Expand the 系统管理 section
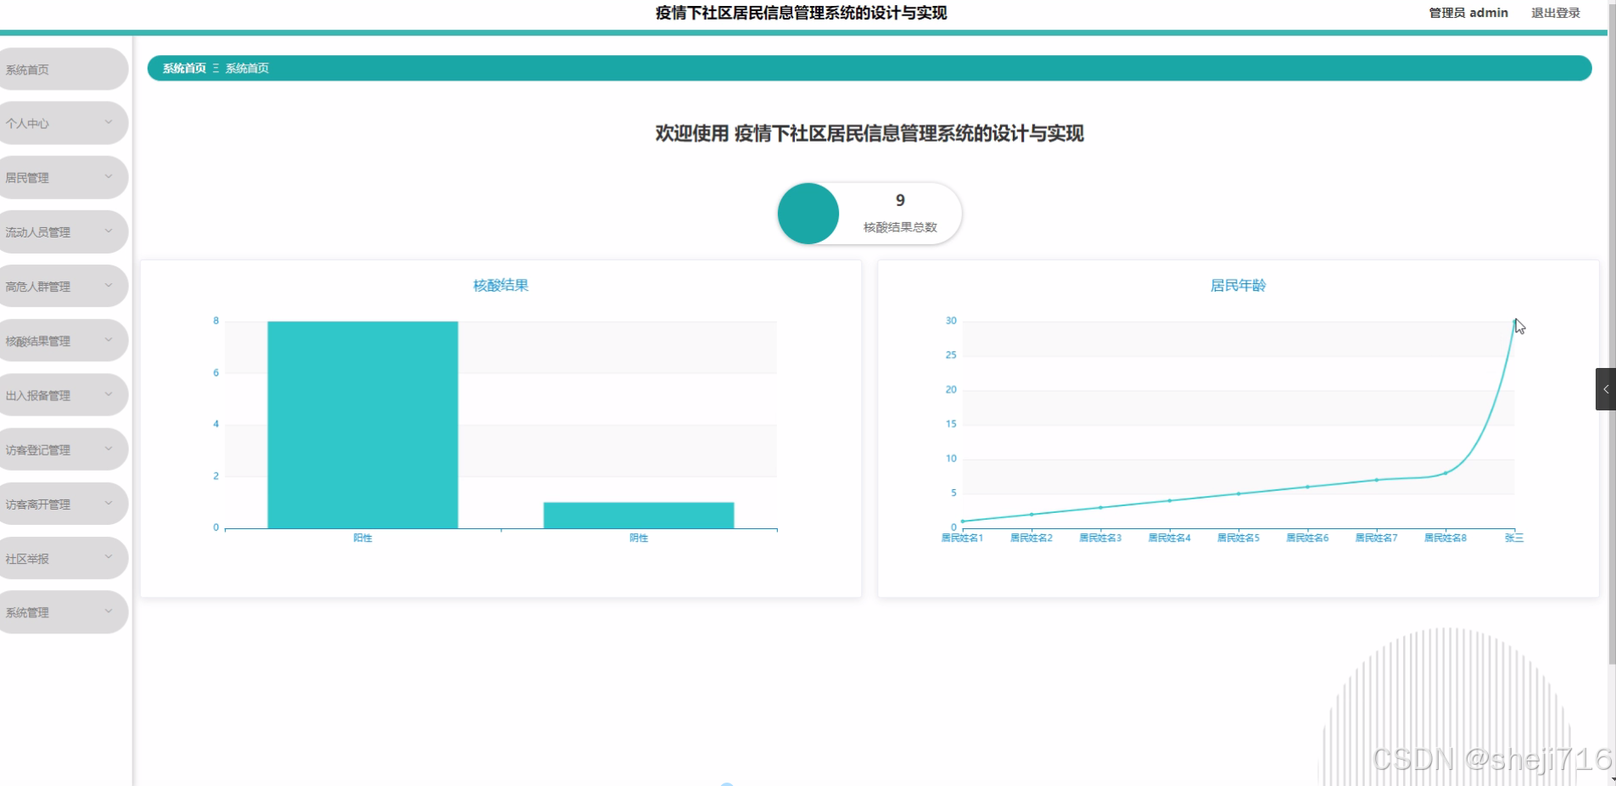1616x786 pixels. point(59,611)
